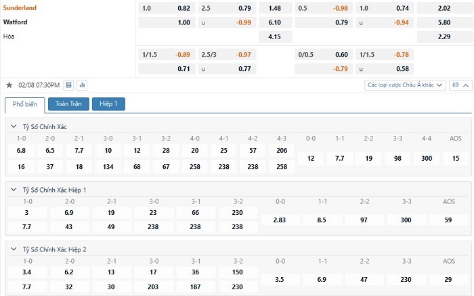The image size is (474, 296).
Task: Pick first-half 2-2 at 97
Action: point(364,220)
